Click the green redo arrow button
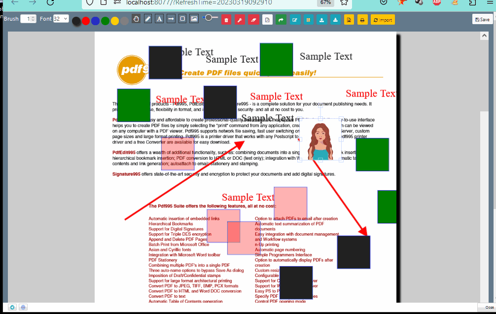This screenshot has width=496, height=314. point(281,20)
